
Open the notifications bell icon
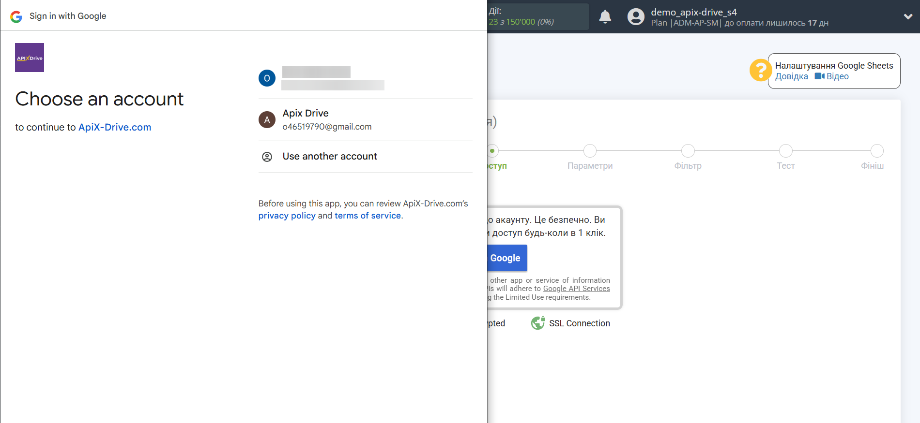point(605,17)
